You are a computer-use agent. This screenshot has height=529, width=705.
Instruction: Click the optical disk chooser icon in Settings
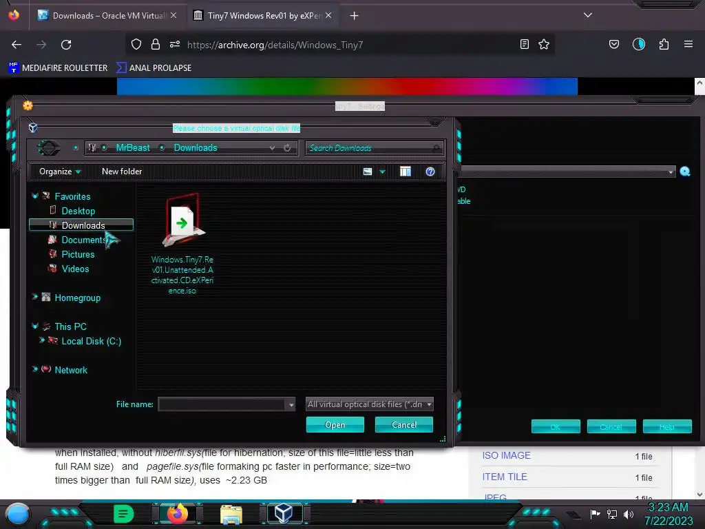click(685, 172)
